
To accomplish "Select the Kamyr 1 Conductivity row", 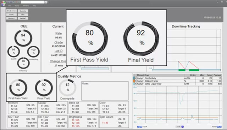I will tap(177, 78).
